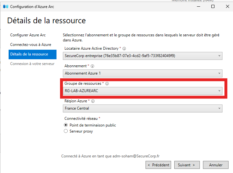The height and width of the screenshot is (173, 233).
Task: Maximize the Configuration d'Azure Arc window
Action: 213,6
